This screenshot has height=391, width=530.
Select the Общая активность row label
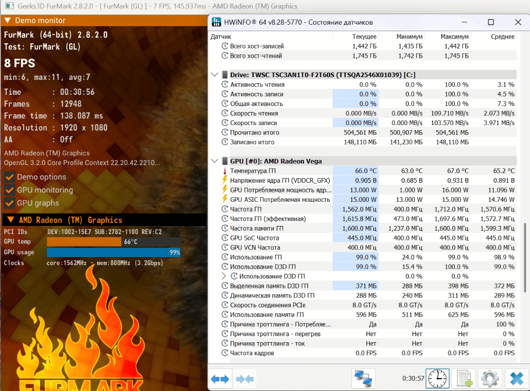point(257,104)
